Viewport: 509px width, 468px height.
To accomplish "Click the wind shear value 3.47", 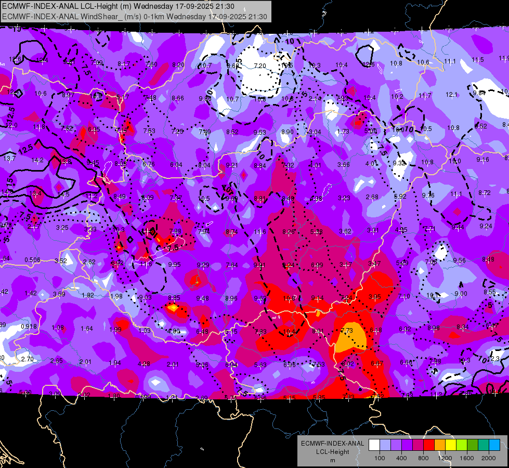I will coord(374,264).
